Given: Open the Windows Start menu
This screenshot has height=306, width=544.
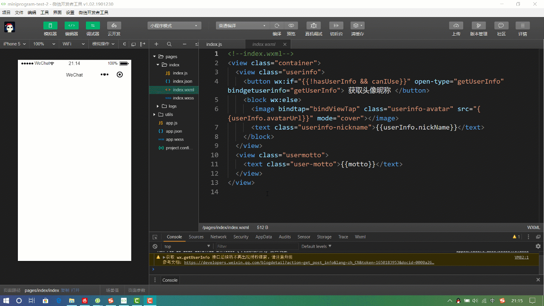Looking at the screenshot, I should (6, 300).
